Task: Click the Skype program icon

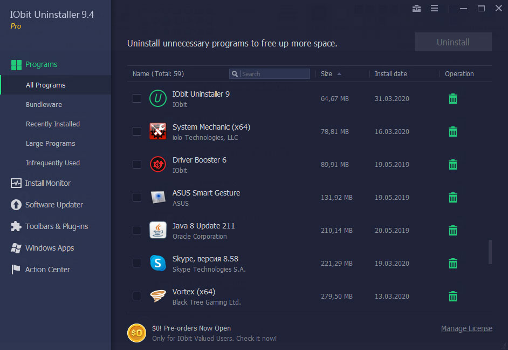Action: pos(158,263)
